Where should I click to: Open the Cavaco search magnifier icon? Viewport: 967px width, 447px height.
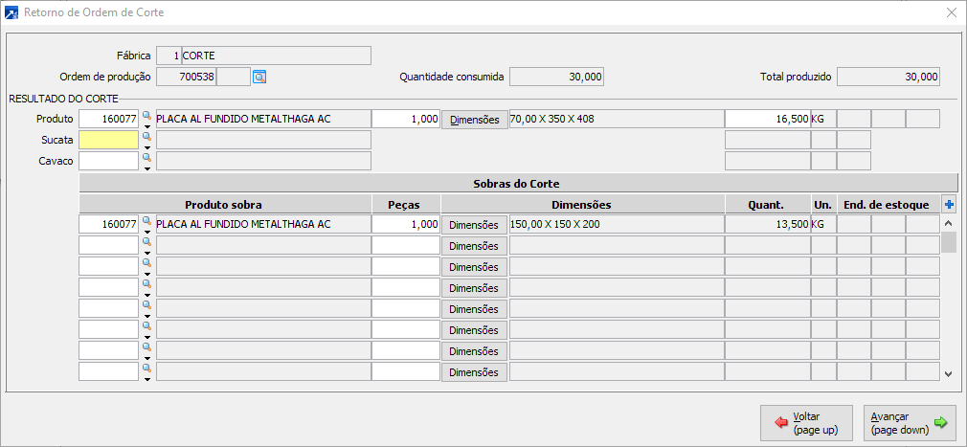[x=146, y=157]
